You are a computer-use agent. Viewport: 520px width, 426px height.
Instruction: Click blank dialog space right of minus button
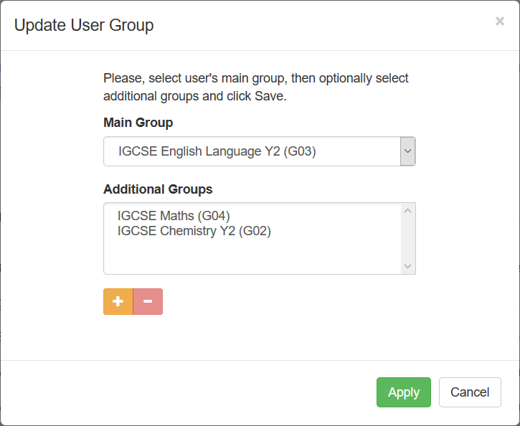click(x=288, y=301)
